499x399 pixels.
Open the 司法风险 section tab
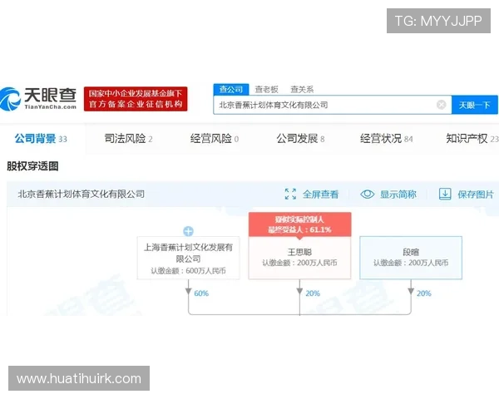[128, 139]
